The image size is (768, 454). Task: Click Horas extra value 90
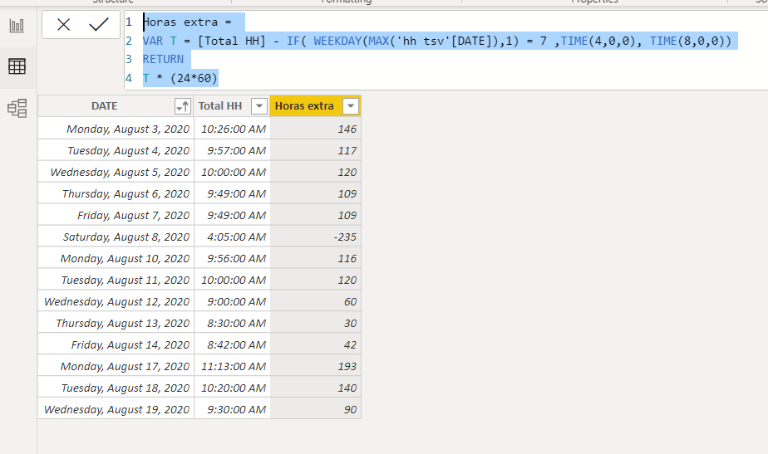[x=316, y=409]
